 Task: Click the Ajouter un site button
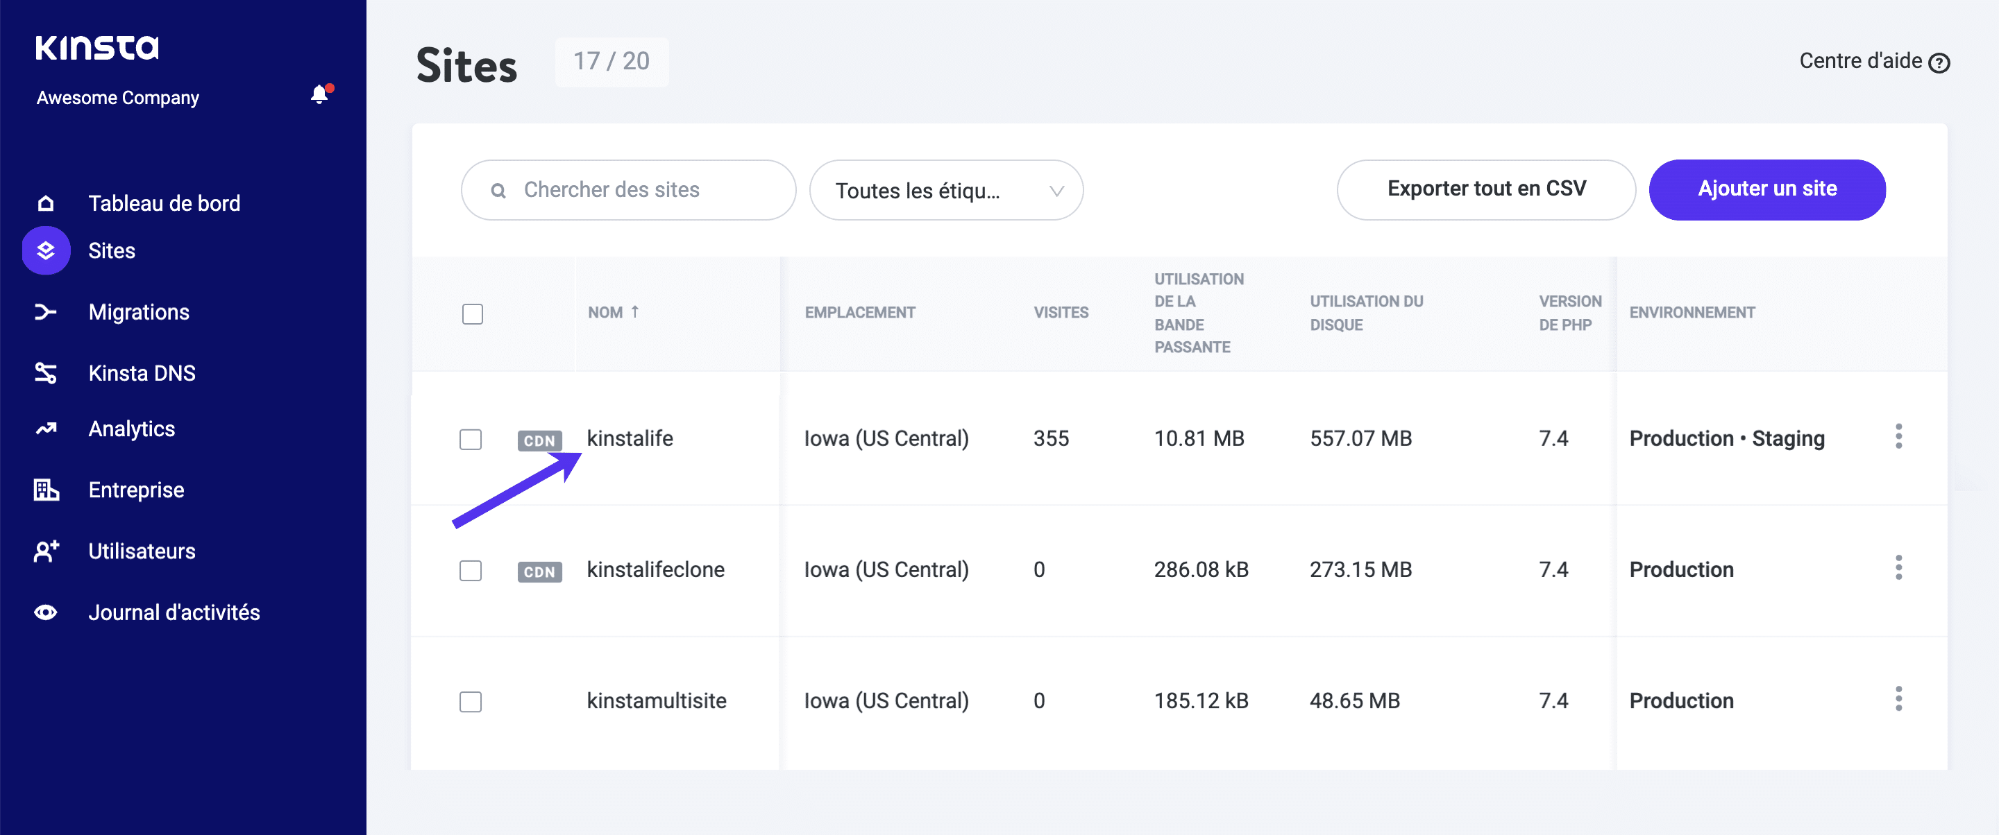[1767, 189]
